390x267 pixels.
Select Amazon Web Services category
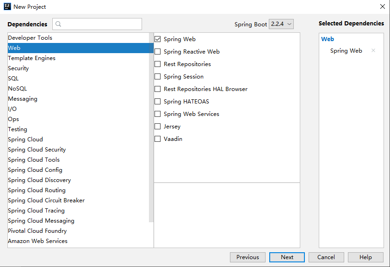pos(78,241)
